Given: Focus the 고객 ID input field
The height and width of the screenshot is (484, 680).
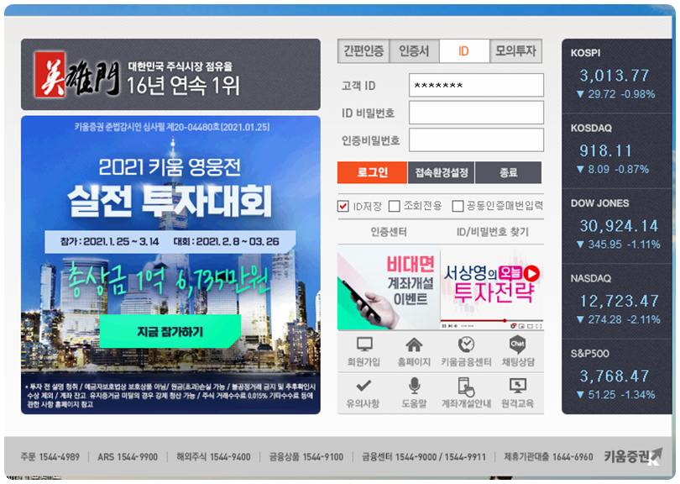Looking at the screenshot, I should click(476, 85).
